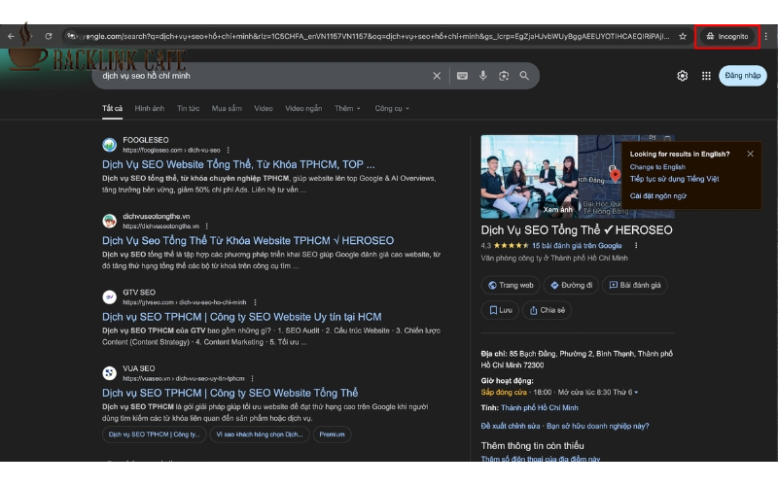Choose Tiếp tục sử dụng Tiếng Việt
778x486 pixels.
click(x=674, y=179)
